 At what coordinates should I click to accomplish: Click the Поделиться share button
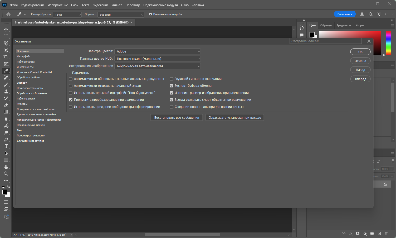point(345,14)
